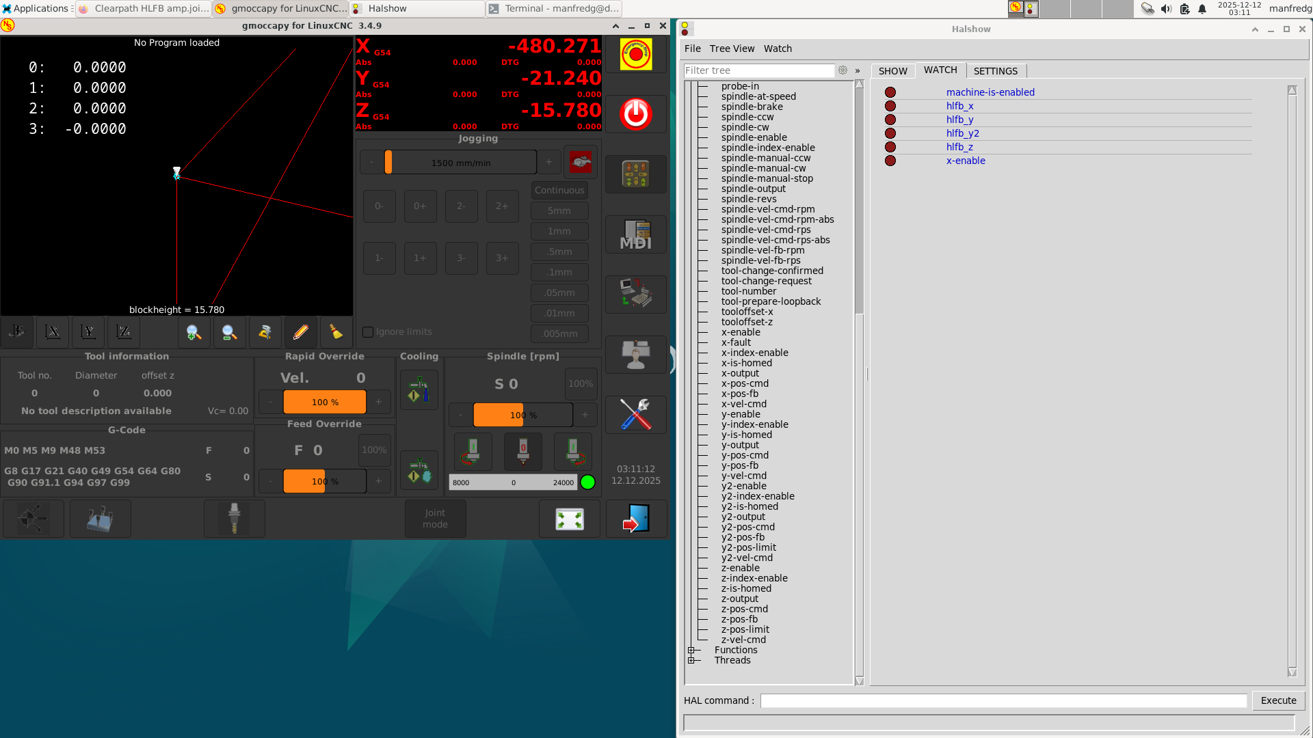Switch to MDI mode

pyautogui.click(x=635, y=234)
